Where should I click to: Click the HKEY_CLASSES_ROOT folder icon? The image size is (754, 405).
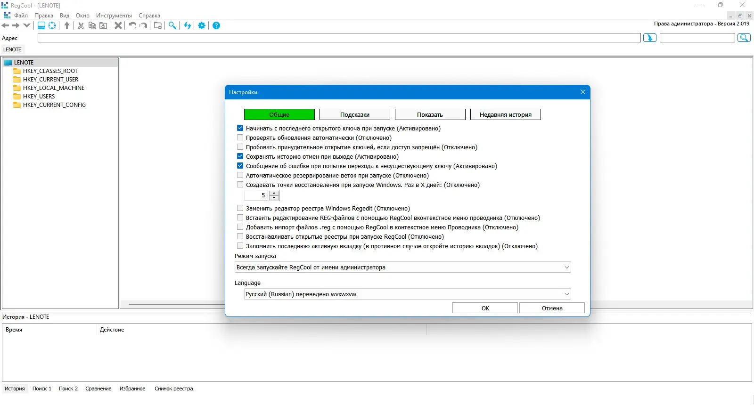pos(17,71)
